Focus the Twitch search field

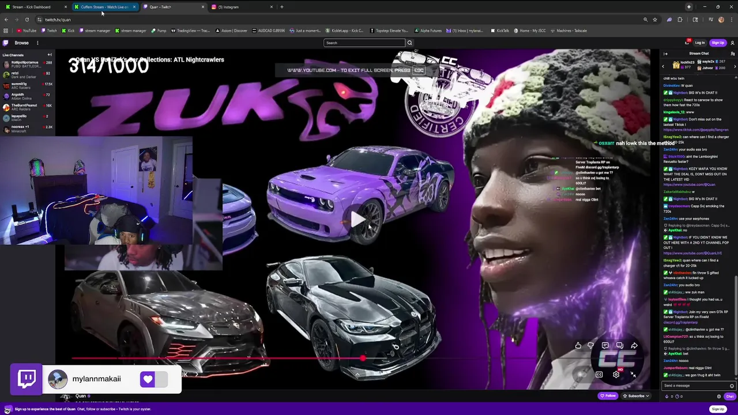click(364, 43)
